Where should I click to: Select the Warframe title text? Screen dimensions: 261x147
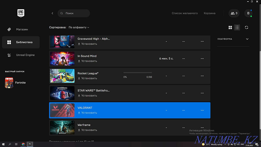pyautogui.click(x=84, y=125)
